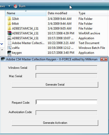Select the 32bit folder icon
Screen dimensions: 109x135
(9, 19)
